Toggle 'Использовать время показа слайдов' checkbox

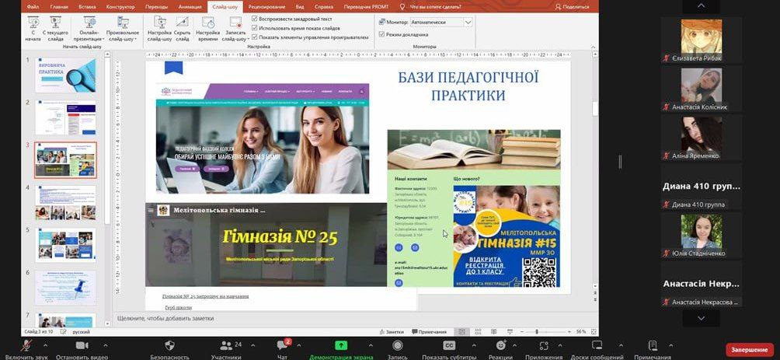255,27
